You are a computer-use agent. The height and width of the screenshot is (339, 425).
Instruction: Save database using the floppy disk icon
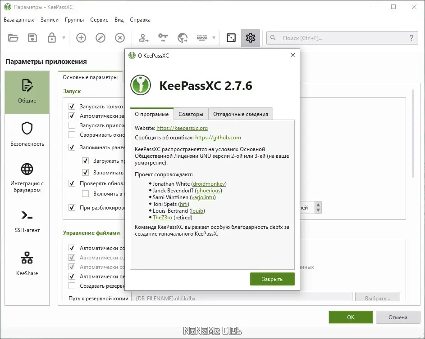(32, 38)
